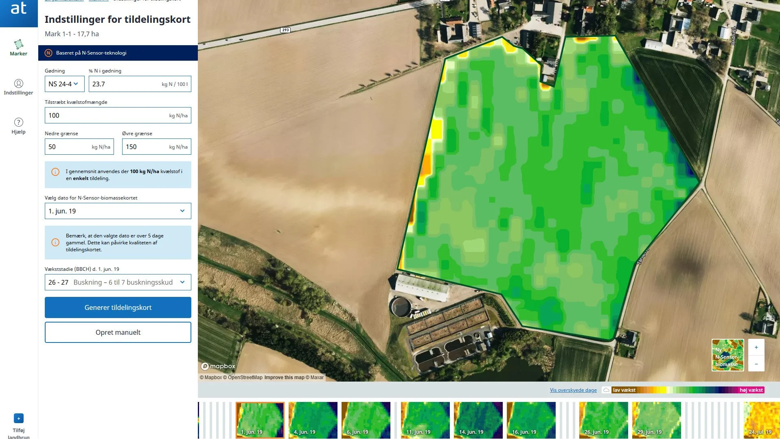This screenshot has height=439, width=780.
Task: Click the Mapbox logo on the map
Action: 219,366
